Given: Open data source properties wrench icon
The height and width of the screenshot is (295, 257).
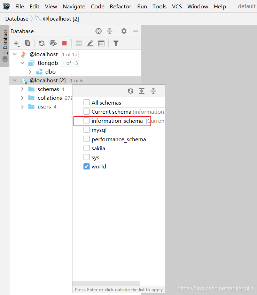Looking at the screenshot, I should pyautogui.click(x=53, y=43).
